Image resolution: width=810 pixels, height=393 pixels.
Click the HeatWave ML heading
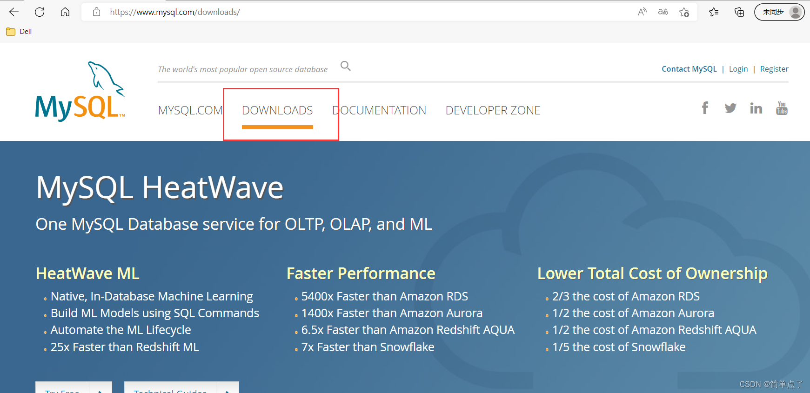pyautogui.click(x=87, y=273)
